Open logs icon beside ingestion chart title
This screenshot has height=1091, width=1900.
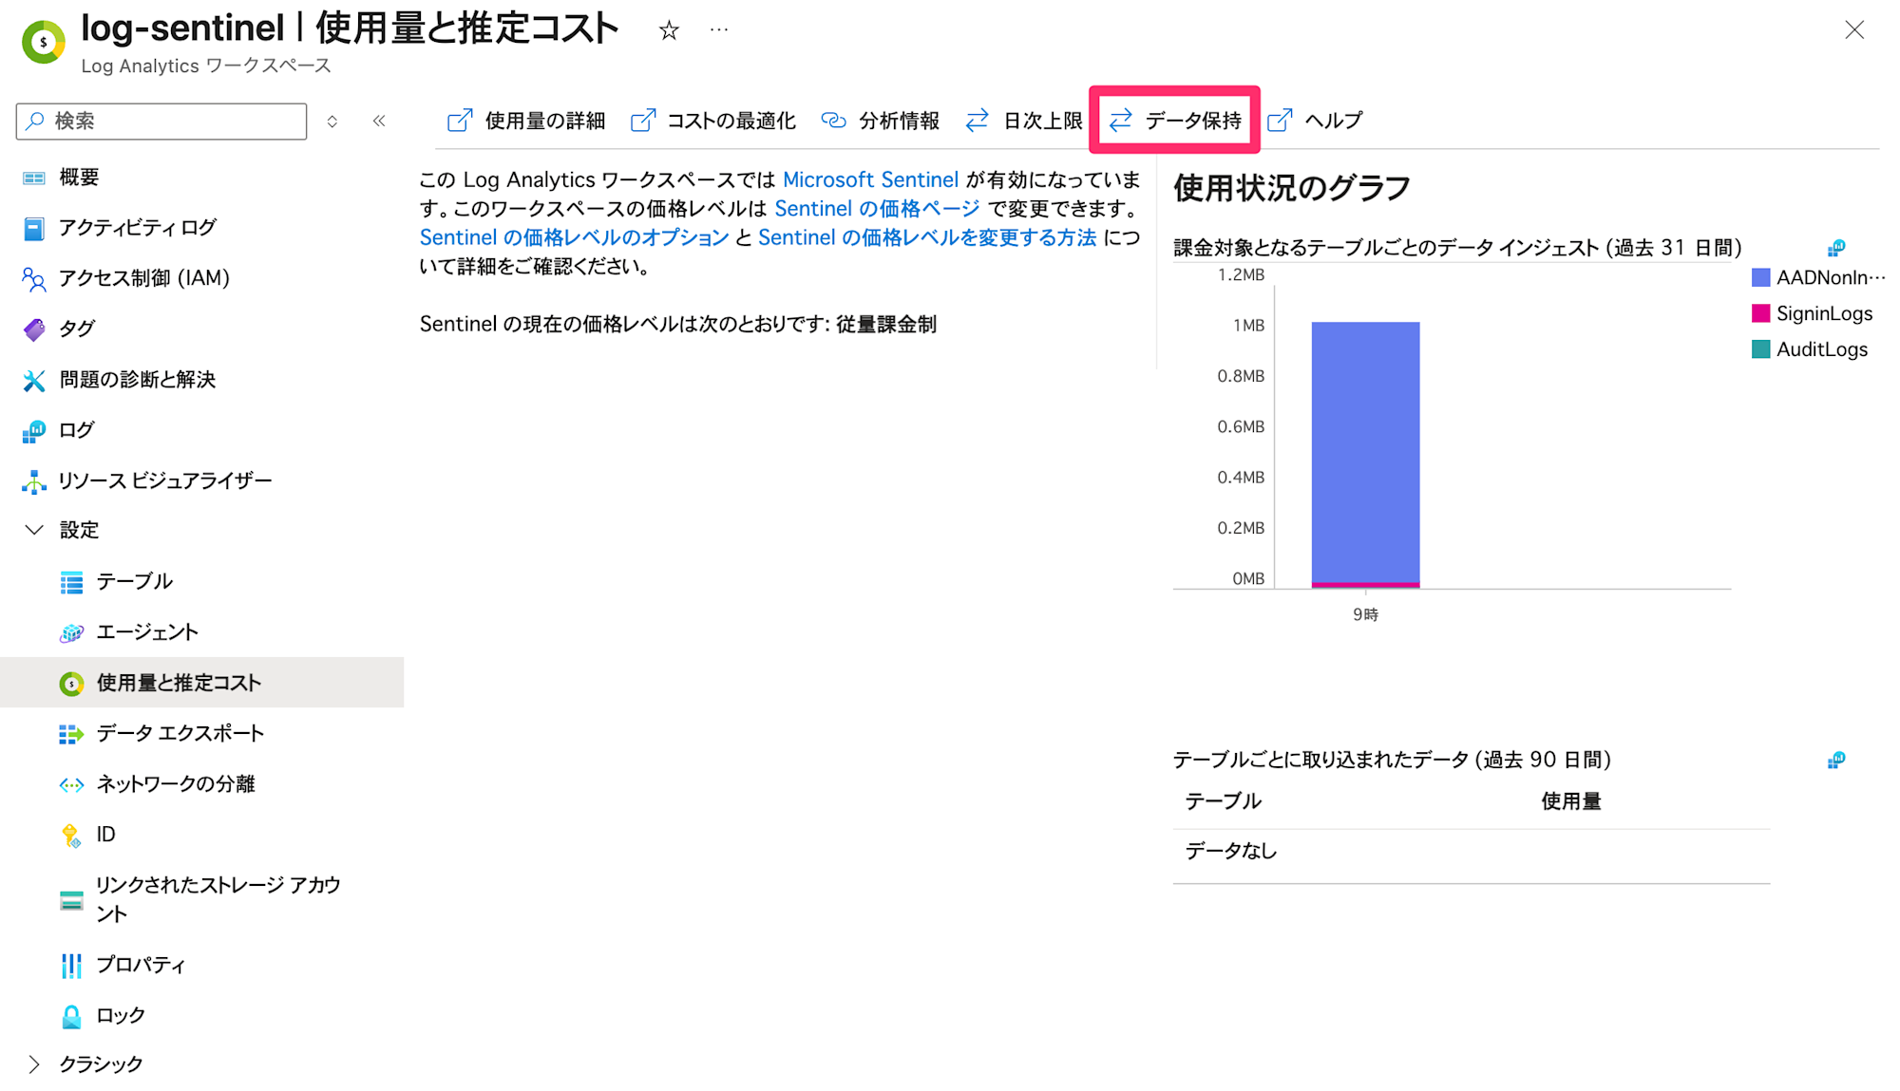[1836, 248]
